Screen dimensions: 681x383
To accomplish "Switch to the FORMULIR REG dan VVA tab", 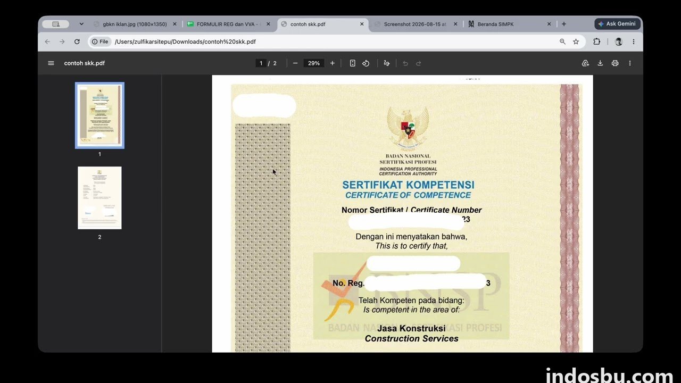I will coord(229,24).
